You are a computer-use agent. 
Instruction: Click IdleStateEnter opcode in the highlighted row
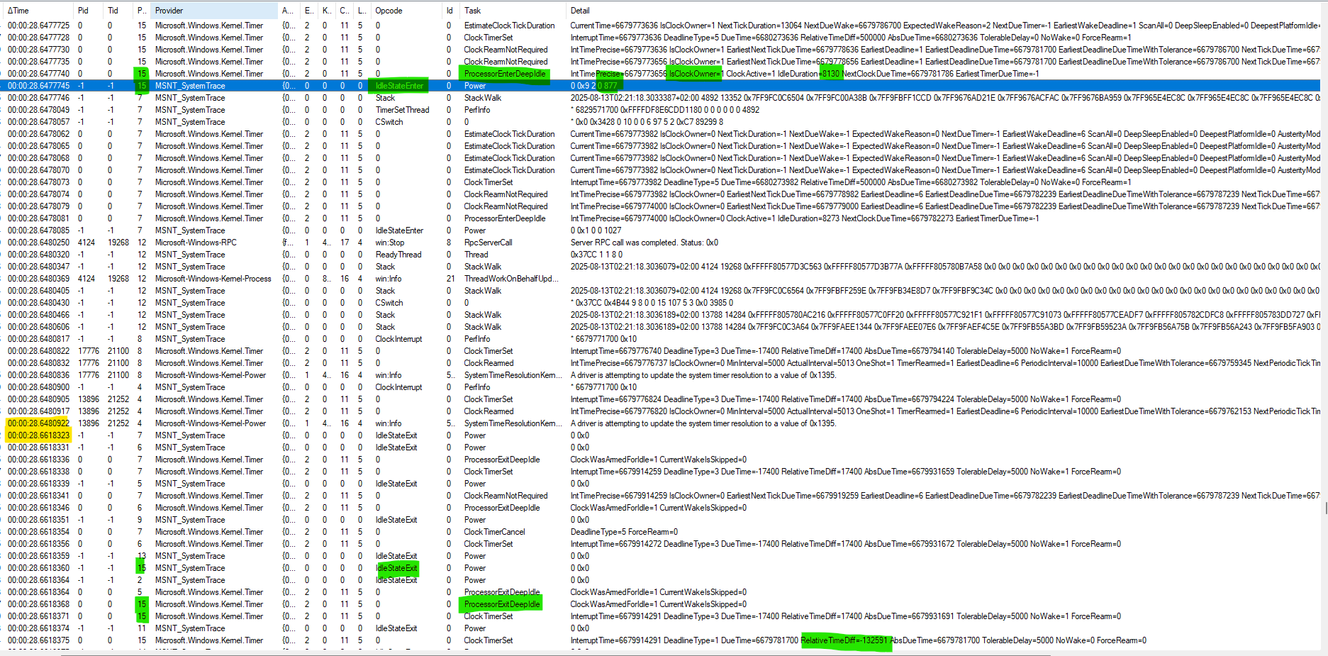(x=399, y=86)
